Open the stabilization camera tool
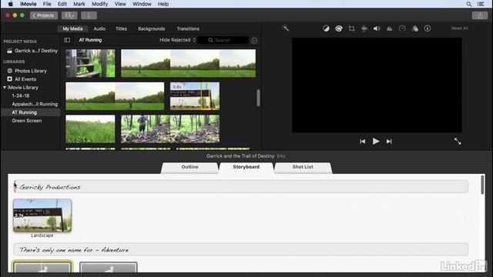493x277 pixels. coord(364,28)
